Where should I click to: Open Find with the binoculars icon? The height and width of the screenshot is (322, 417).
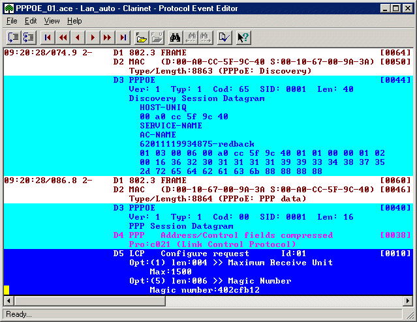tap(176, 37)
